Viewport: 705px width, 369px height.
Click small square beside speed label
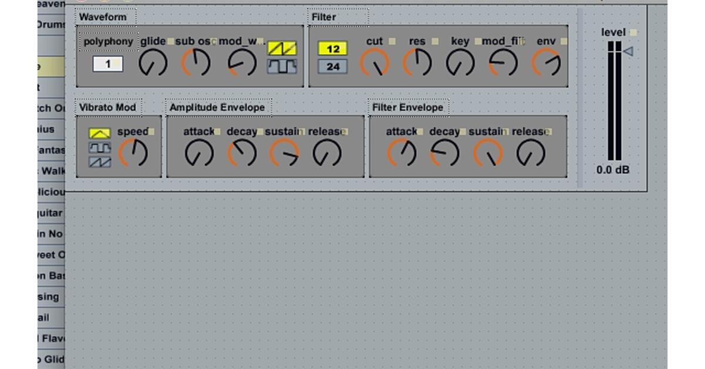pos(152,132)
